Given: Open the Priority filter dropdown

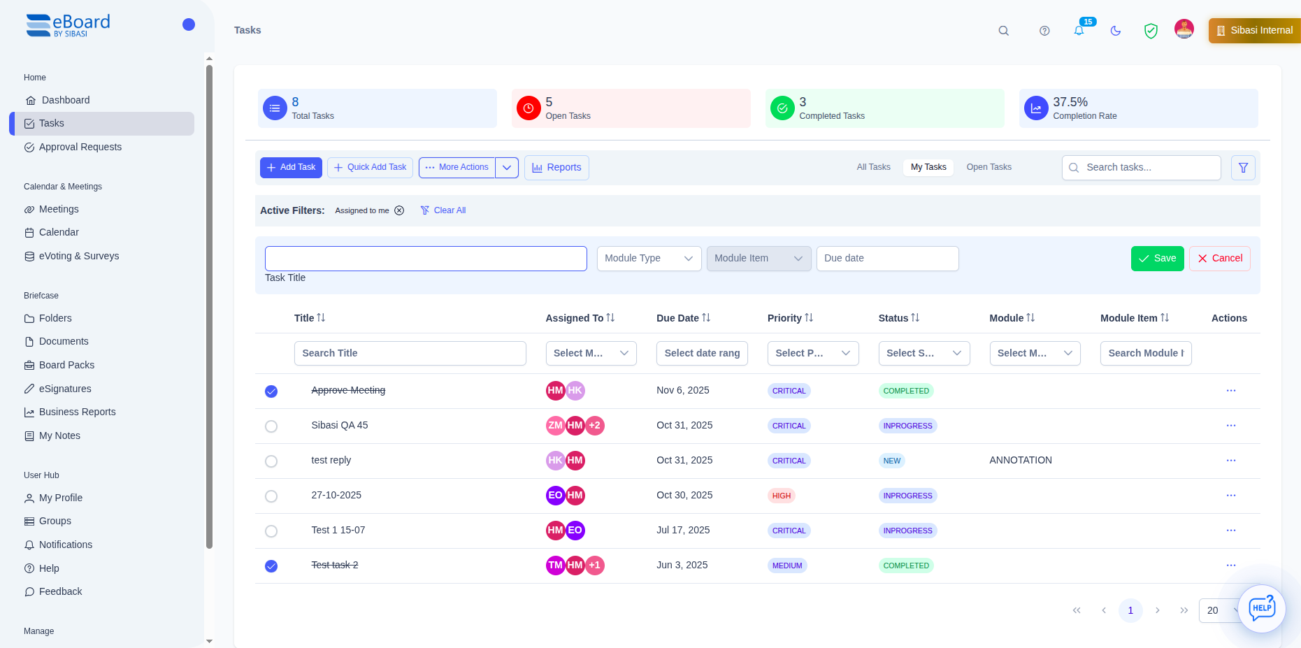Looking at the screenshot, I should pyautogui.click(x=812, y=354).
